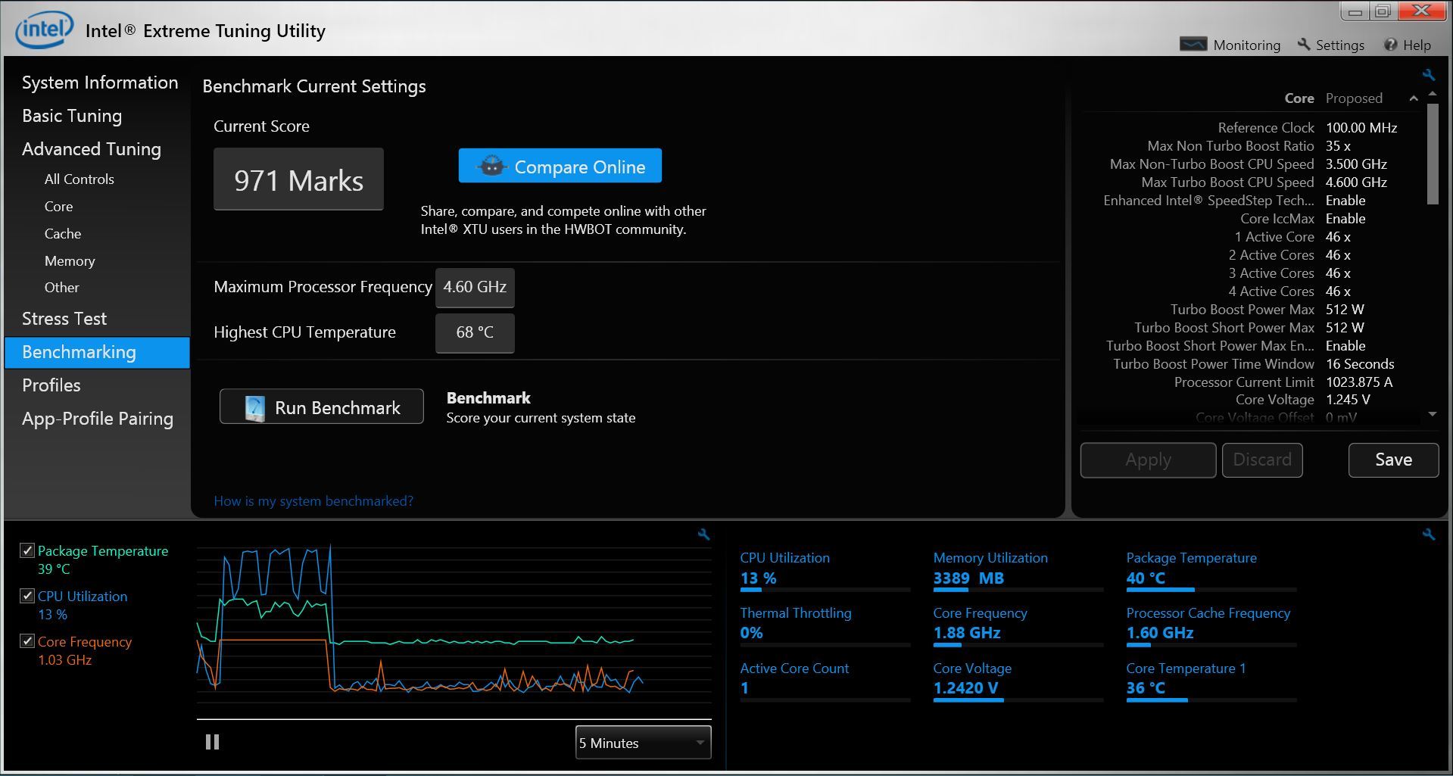Uncheck the Package Temperature graph checkbox
Viewport: 1453px width, 776px height.
(x=27, y=550)
